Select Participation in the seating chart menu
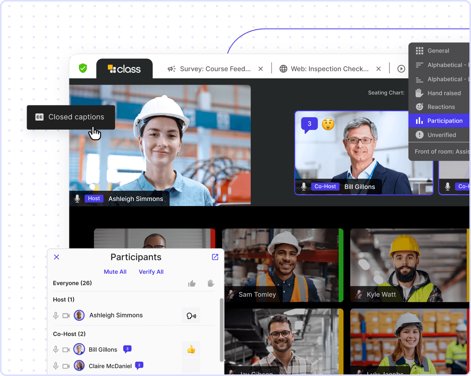 coord(444,121)
